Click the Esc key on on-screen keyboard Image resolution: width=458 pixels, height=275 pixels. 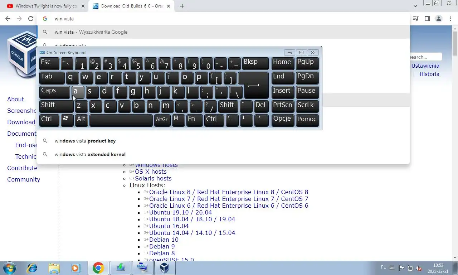pos(49,63)
